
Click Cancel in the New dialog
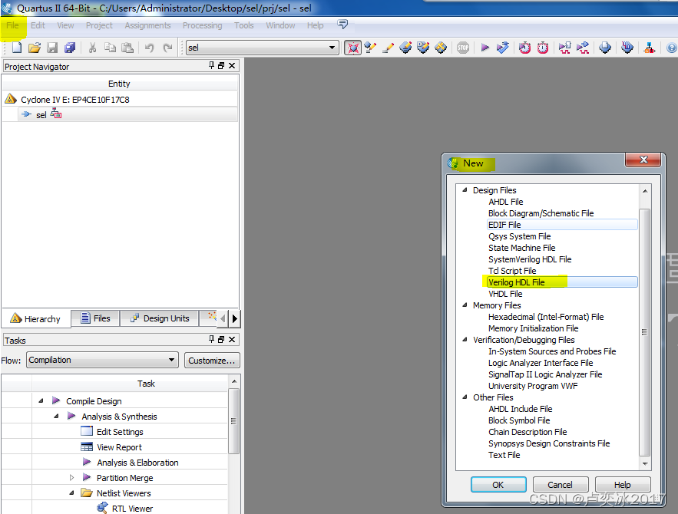pyautogui.click(x=560, y=485)
